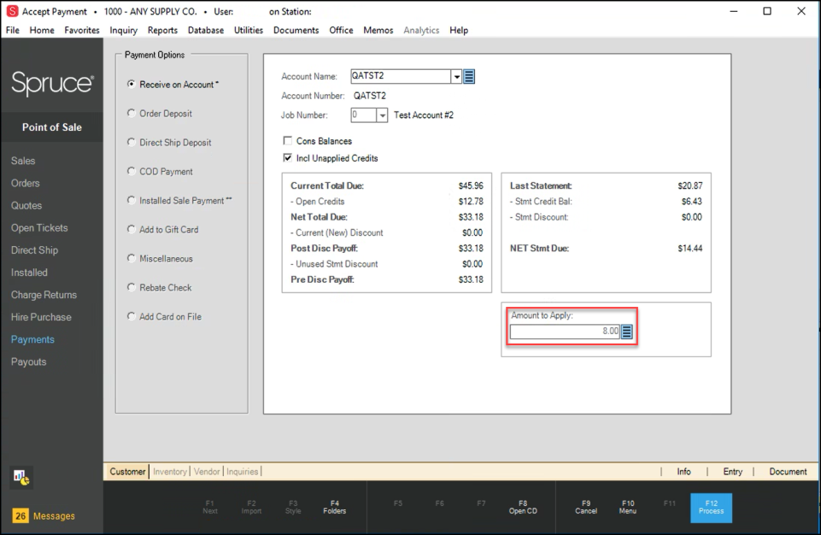This screenshot has height=535, width=821.
Task: Uncheck Incl Unapplied Credits
Action: (287, 158)
